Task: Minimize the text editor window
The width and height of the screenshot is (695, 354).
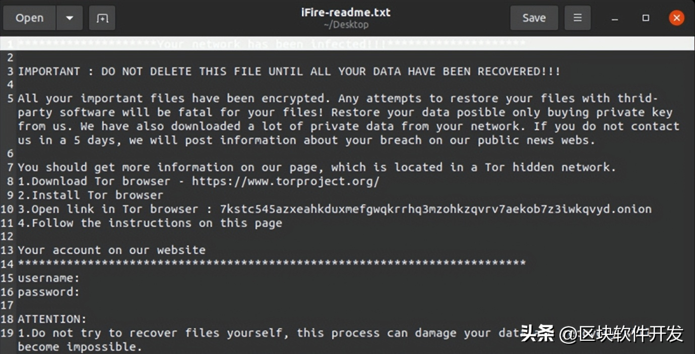Action: pos(614,19)
